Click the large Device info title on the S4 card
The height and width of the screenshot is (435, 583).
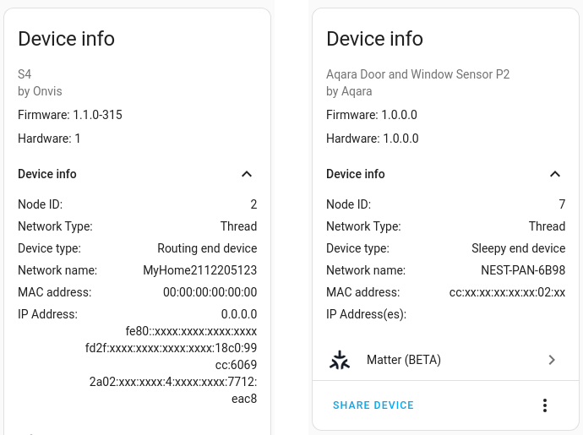[x=66, y=38]
